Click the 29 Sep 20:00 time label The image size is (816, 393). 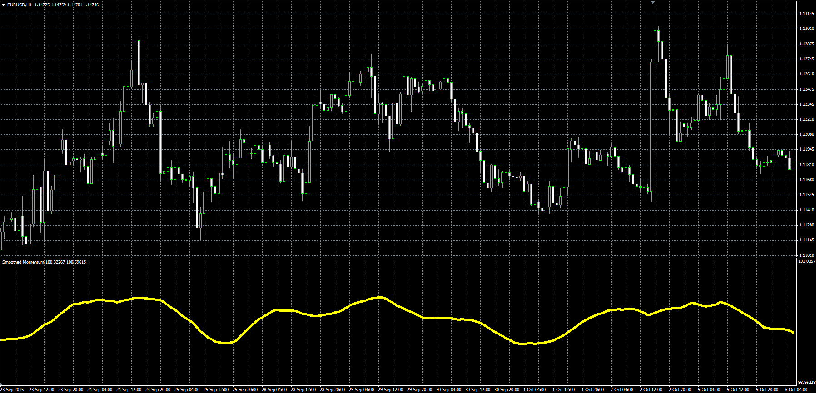[420, 390]
